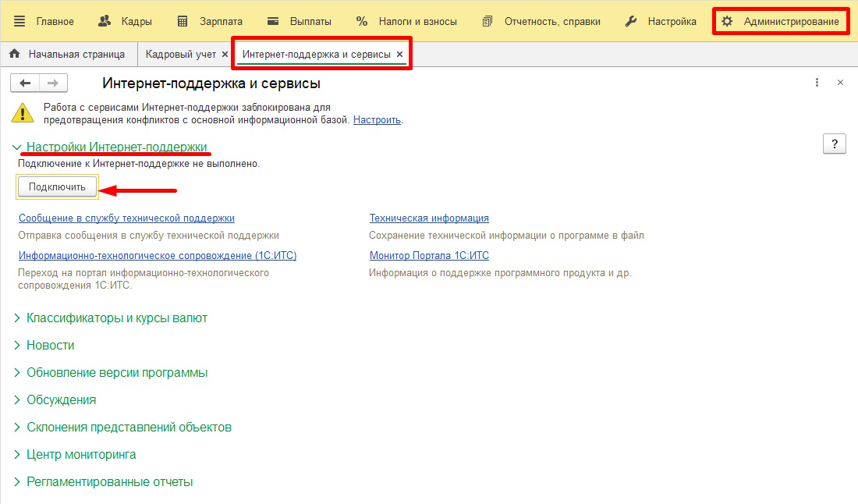Close the Кадровый учет tab

tap(225, 54)
